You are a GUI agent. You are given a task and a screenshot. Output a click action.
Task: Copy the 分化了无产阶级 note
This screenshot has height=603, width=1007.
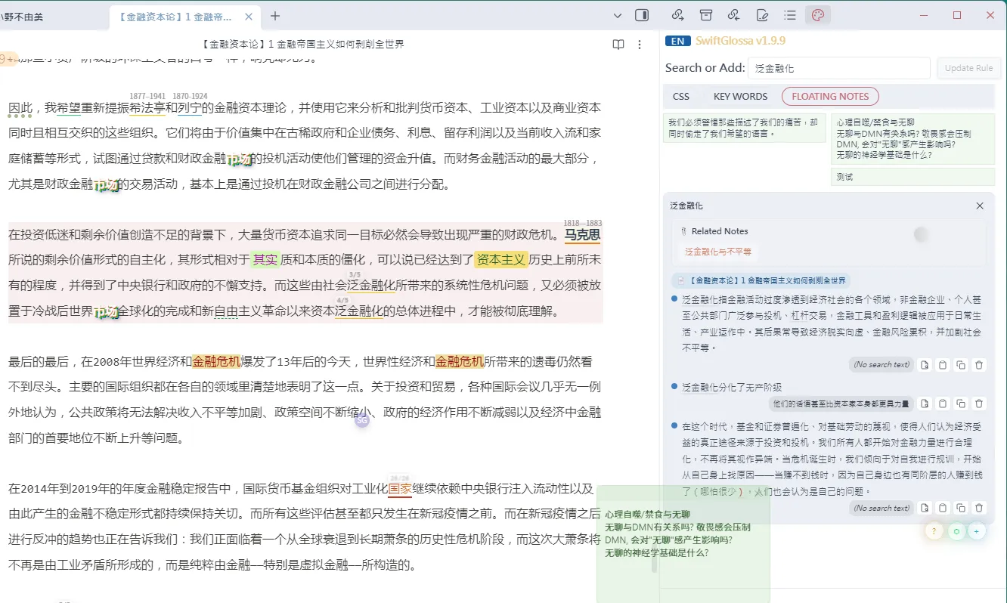point(961,404)
